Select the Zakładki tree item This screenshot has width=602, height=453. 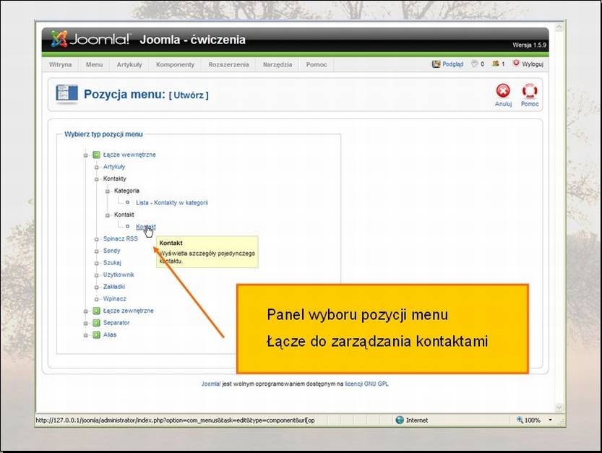click(114, 287)
